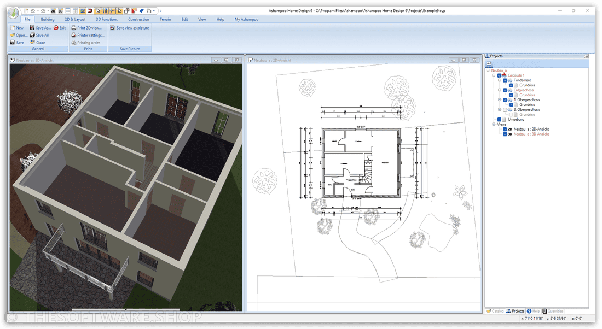This screenshot has height=329, width=602.
Task: Click the Neubau_a 3D-Ansicht window title bar
Action: (126, 60)
